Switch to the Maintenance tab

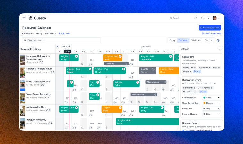tap(50, 33)
